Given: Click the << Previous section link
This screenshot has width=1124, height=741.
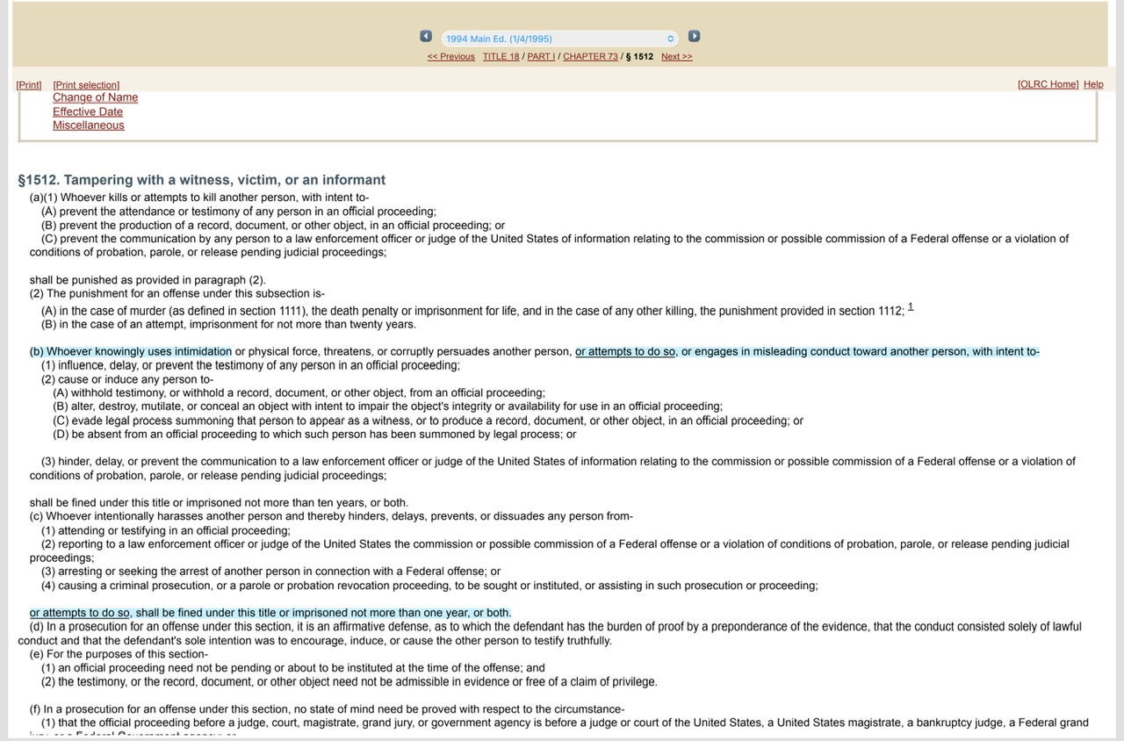Looking at the screenshot, I should click(x=451, y=56).
